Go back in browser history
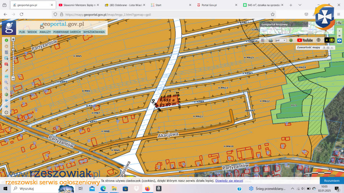 [5, 14]
